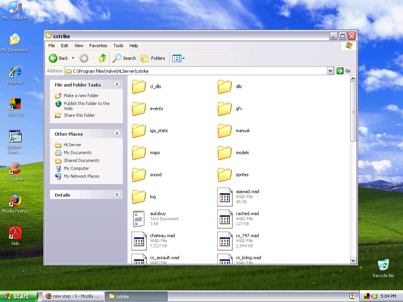The image size is (403, 302).
Task: Click the hlds desktop shortcut icon
Action: click(15, 233)
